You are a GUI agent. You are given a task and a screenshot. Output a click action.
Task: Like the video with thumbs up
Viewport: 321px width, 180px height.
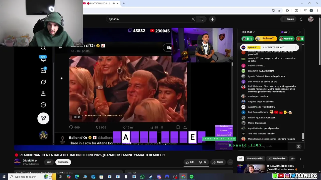tap(190, 162)
